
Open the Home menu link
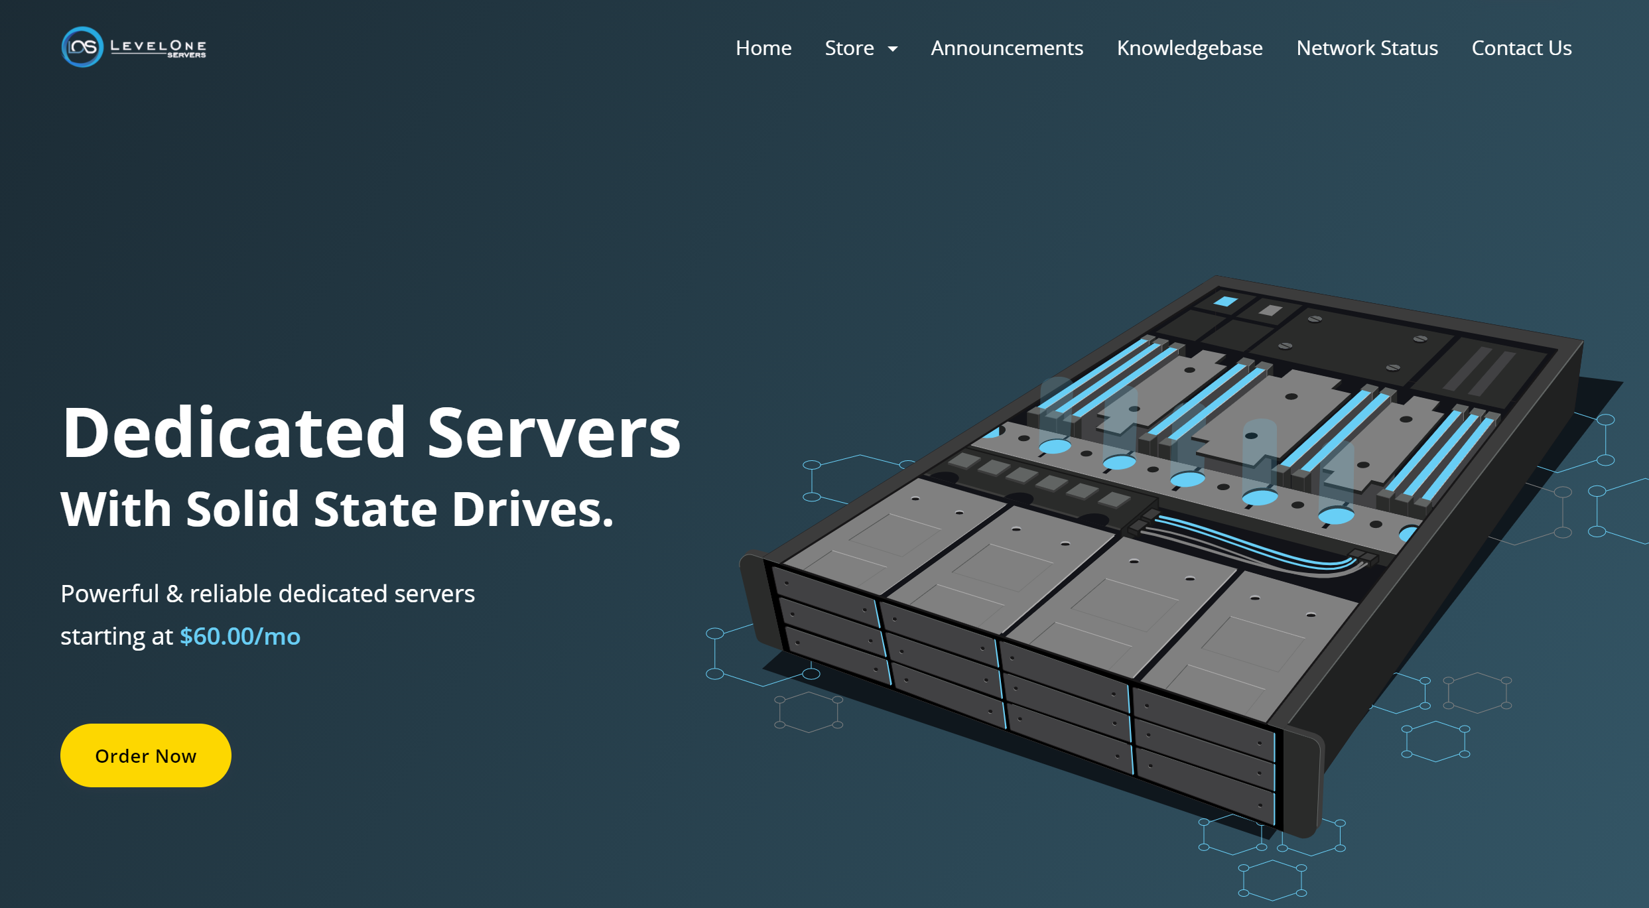(763, 48)
